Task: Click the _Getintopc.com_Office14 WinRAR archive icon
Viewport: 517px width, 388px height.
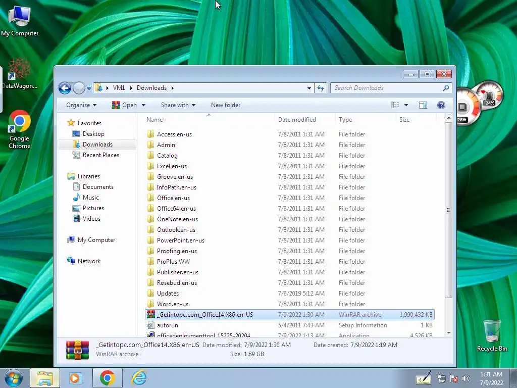Action: pyautogui.click(x=150, y=314)
